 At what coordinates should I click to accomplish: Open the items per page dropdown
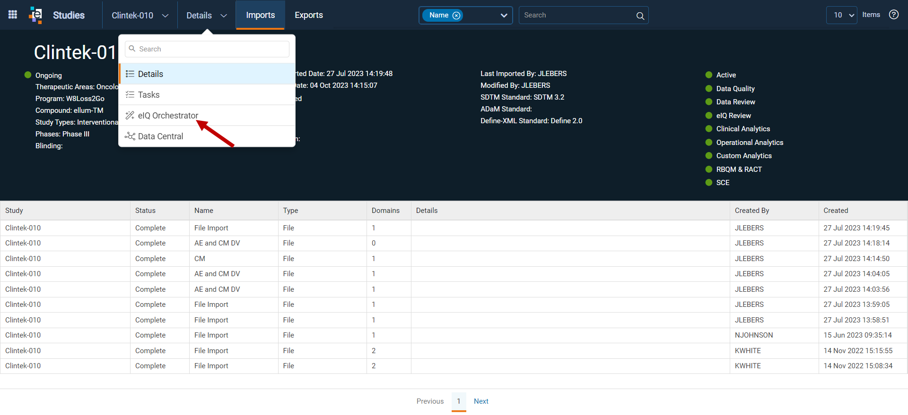tap(841, 15)
